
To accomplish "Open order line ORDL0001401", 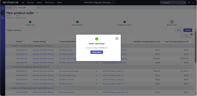I will pos(22,58).
